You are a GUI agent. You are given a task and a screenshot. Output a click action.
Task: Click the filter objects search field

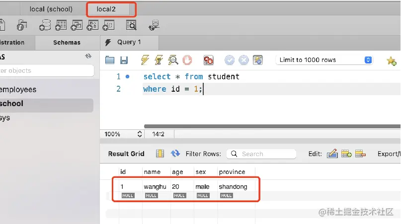point(47,71)
